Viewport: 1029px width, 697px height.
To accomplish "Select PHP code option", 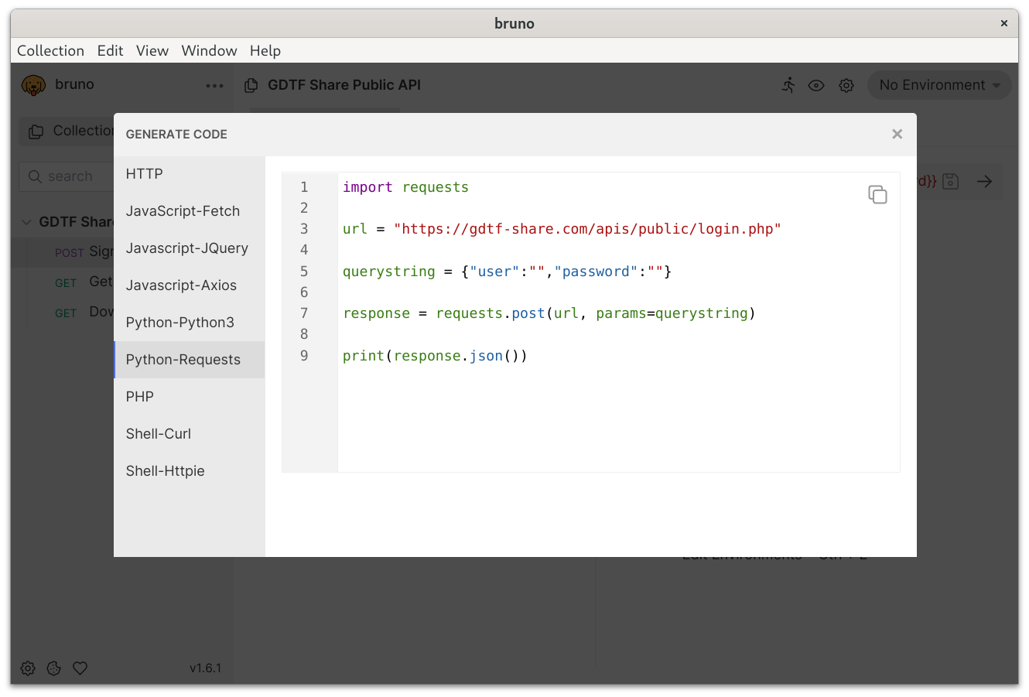I will (x=190, y=397).
